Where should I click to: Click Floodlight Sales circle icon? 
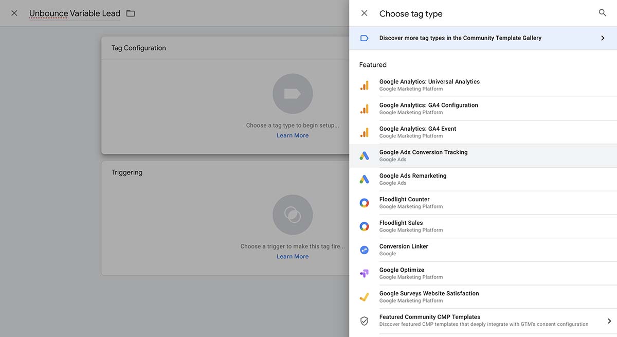[x=364, y=227]
